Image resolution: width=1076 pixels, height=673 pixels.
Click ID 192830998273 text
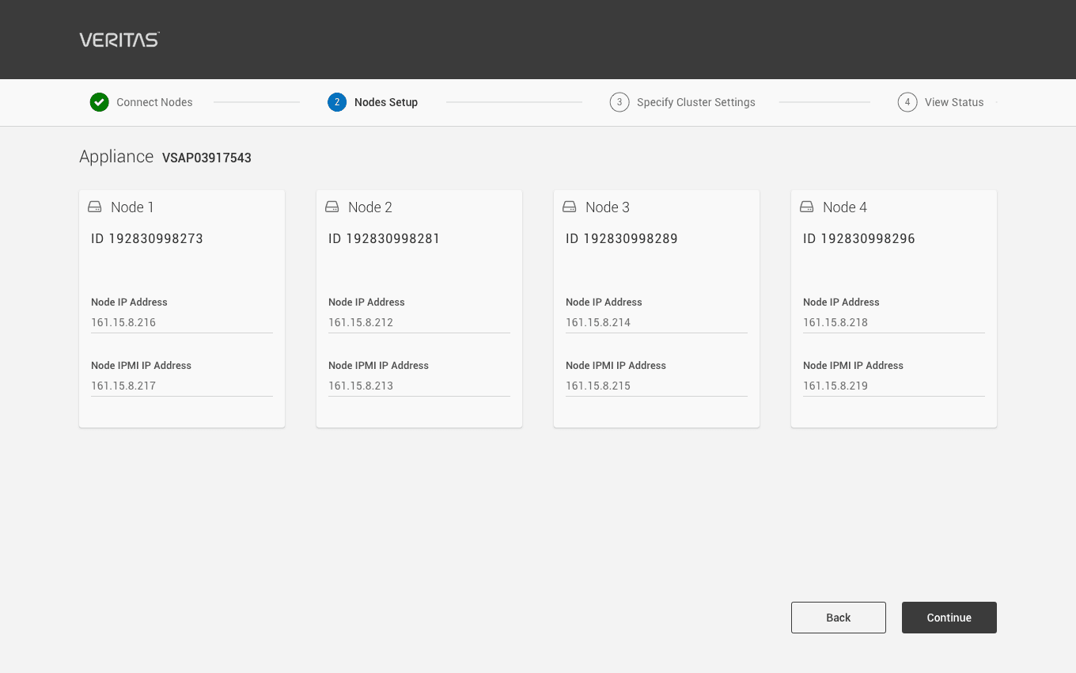coord(147,238)
